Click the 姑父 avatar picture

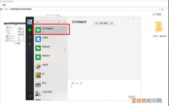(x=38, y=84)
